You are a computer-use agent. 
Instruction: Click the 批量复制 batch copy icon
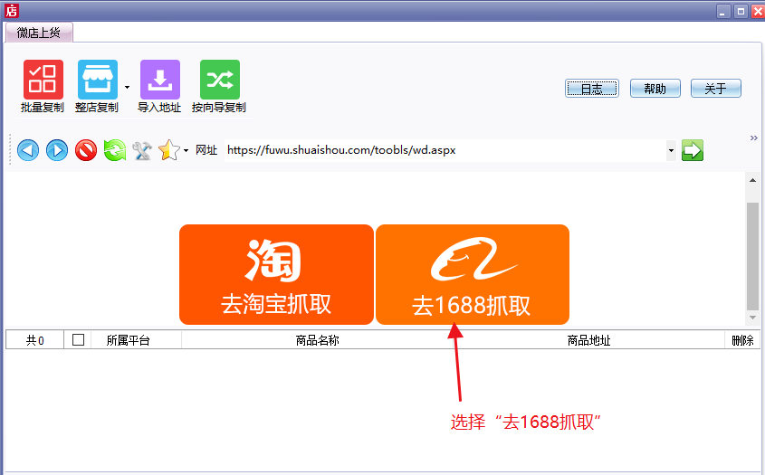click(43, 80)
